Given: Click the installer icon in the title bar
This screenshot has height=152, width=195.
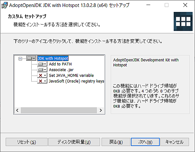Looking at the screenshot, I should [4, 5].
